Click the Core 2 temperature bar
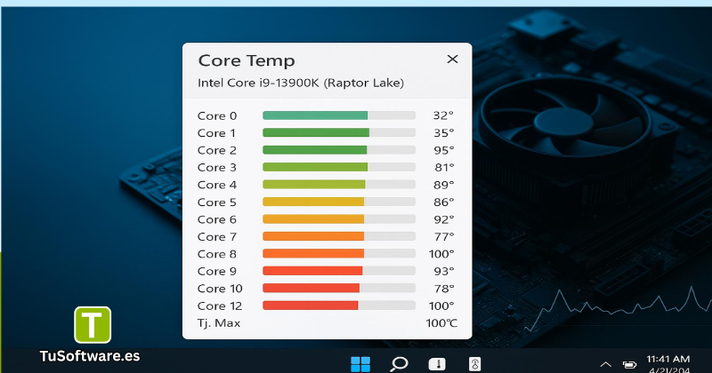 tap(339, 150)
